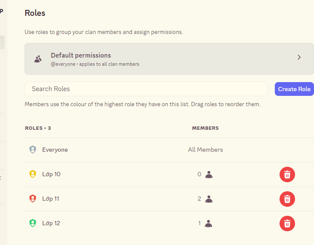Click member icon in Lớp 12 row

209,224
